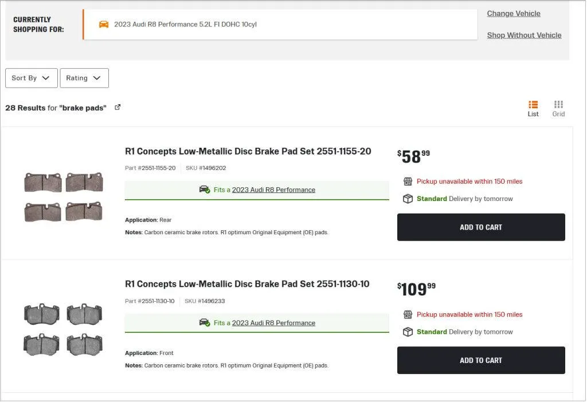Click the $109.99 price
Viewport: 587px width, 402px height.
click(x=416, y=289)
